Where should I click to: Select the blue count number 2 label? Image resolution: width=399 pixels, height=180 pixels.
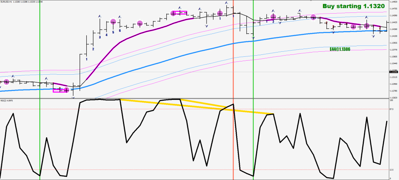pos(93,49)
